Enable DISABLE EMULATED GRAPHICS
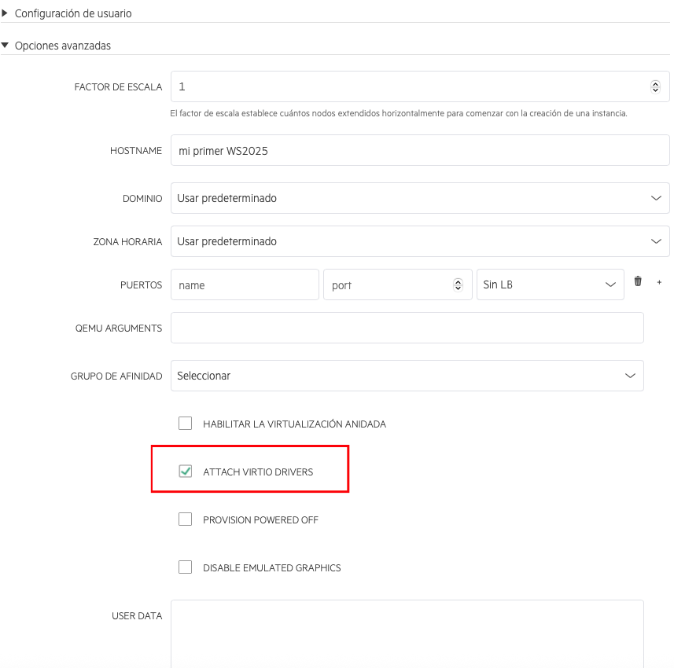 coord(185,567)
